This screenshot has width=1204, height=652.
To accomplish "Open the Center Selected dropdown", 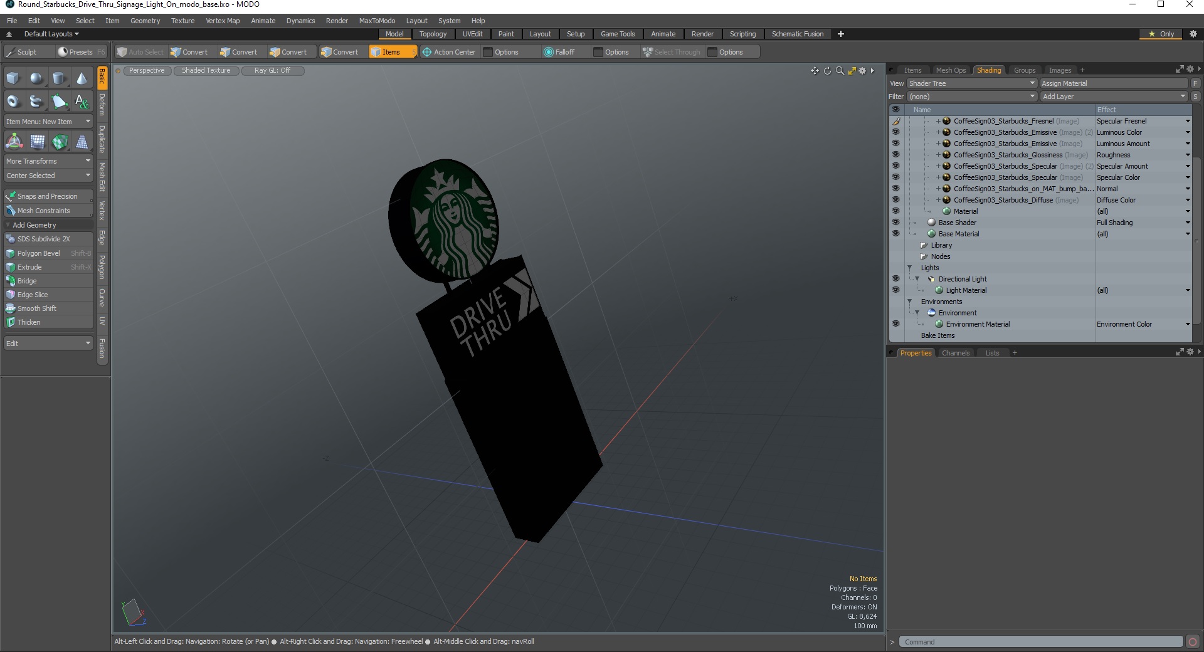I will coord(48,176).
